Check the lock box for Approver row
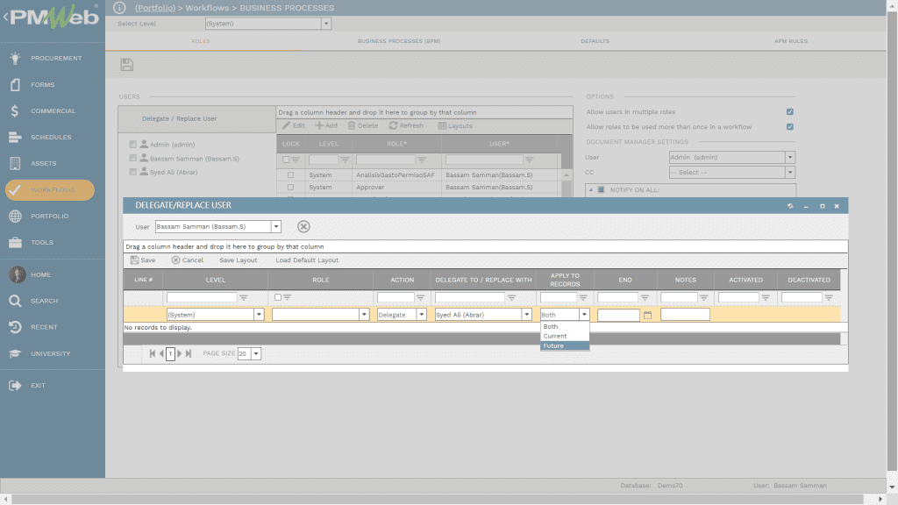The height and width of the screenshot is (505, 898). tap(291, 188)
